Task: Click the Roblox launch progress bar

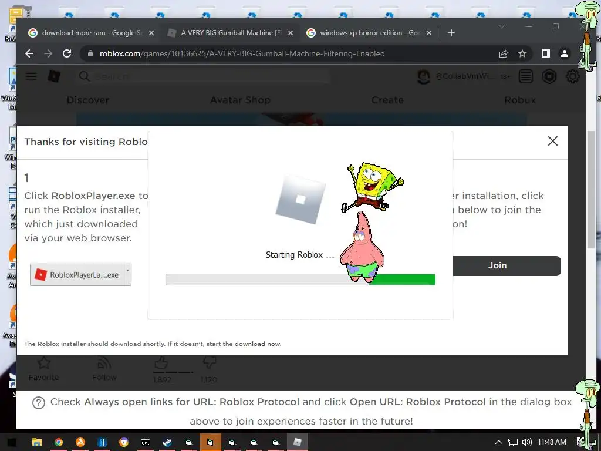Action: [x=300, y=280]
